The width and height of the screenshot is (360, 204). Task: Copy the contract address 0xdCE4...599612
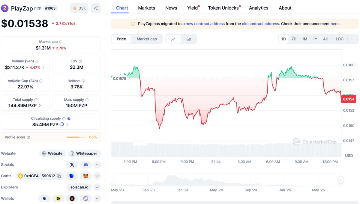coord(59,176)
